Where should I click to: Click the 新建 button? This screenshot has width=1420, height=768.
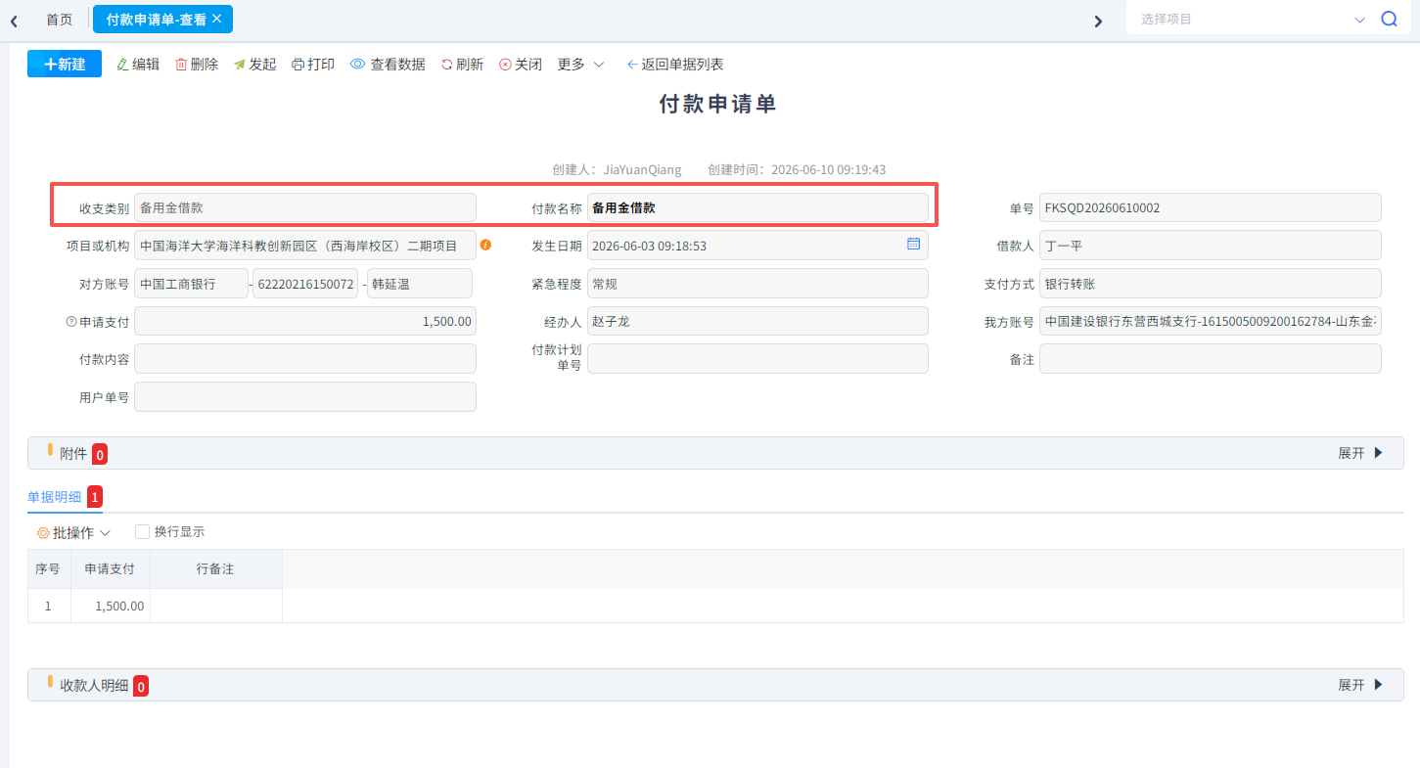[x=65, y=64]
